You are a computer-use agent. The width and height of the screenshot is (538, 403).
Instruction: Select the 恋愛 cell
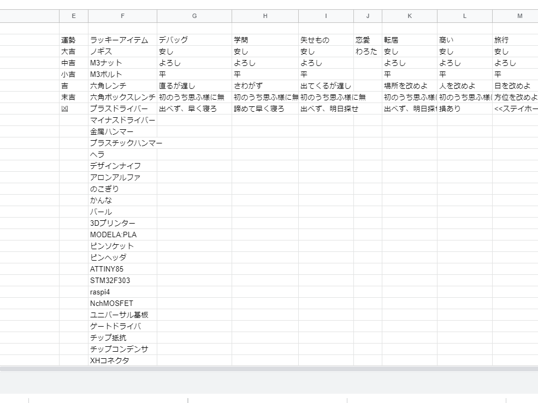tap(368, 40)
